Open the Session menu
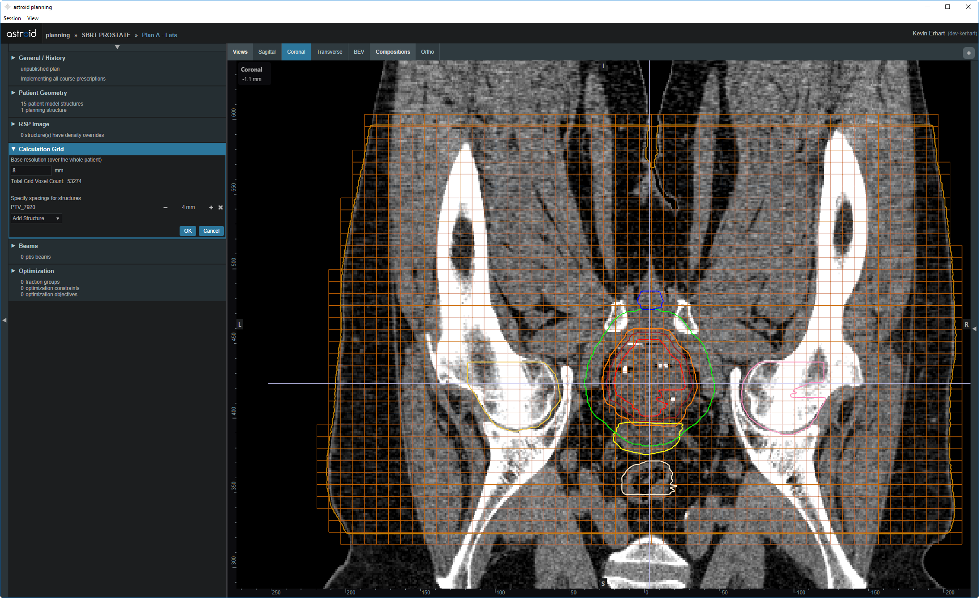 tap(12, 18)
